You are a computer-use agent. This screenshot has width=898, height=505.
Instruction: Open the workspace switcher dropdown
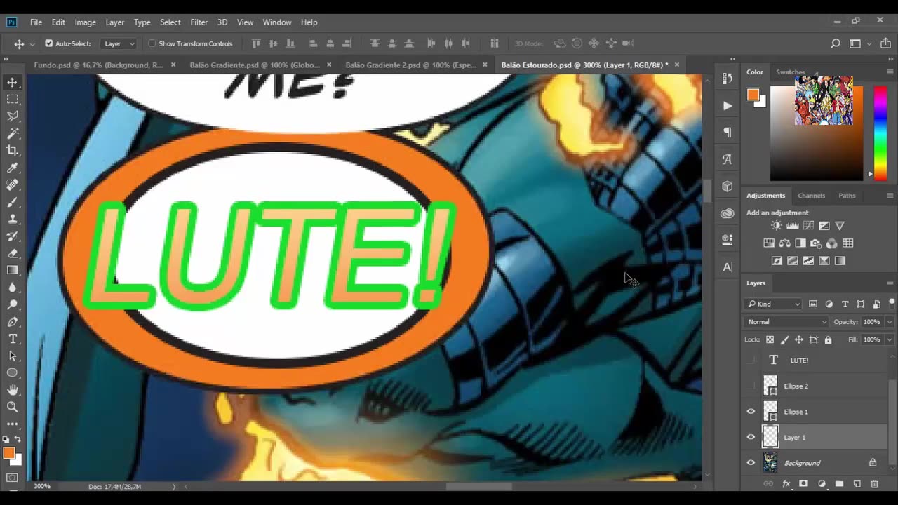(x=859, y=43)
